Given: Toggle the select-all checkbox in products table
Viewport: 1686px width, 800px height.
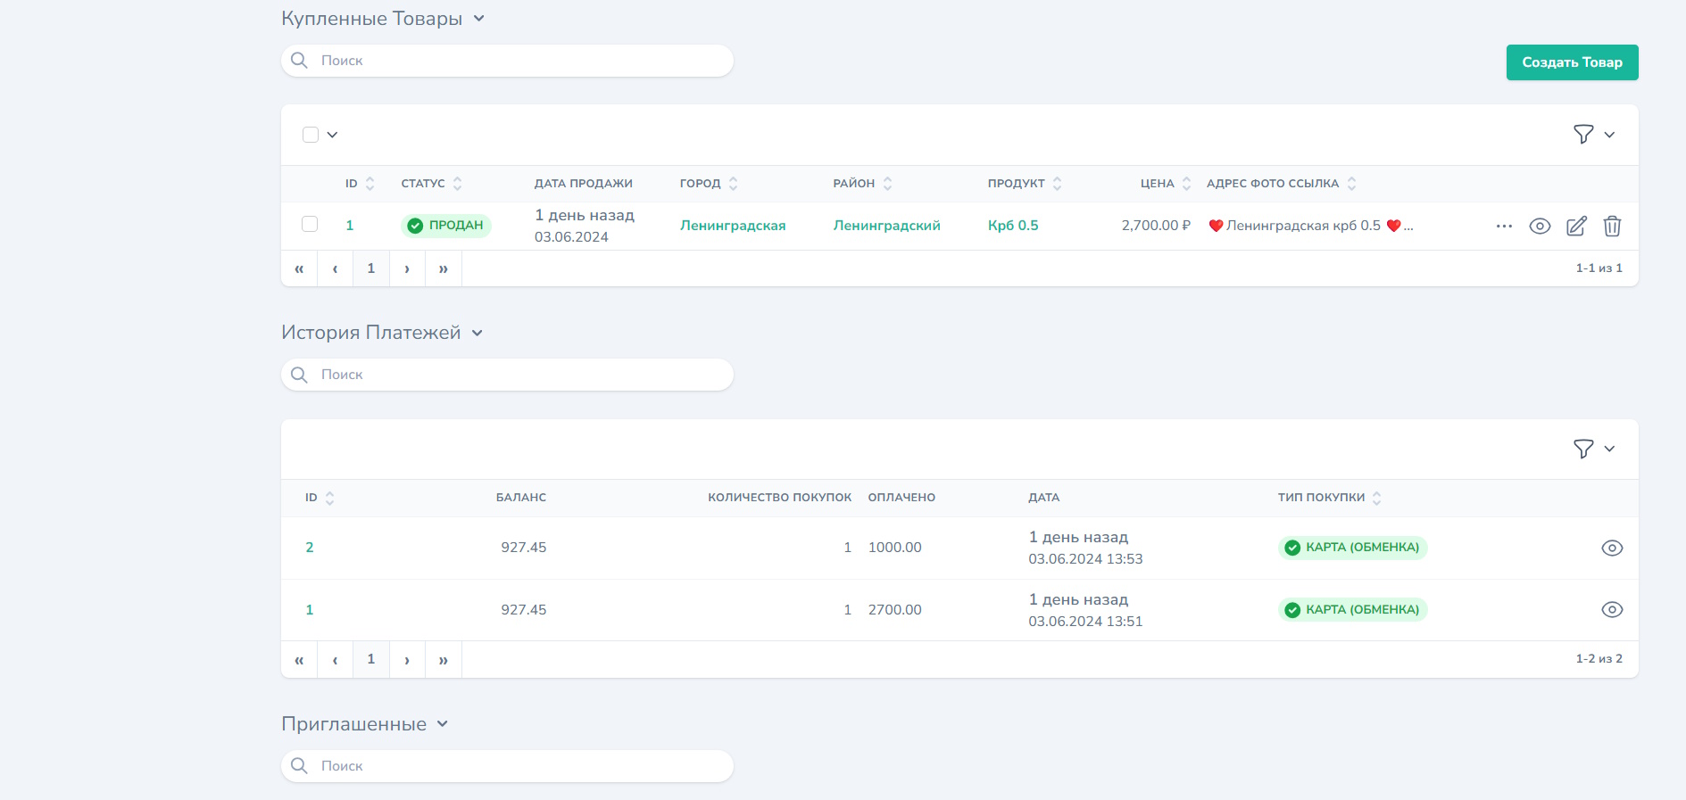Looking at the screenshot, I should (311, 135).
